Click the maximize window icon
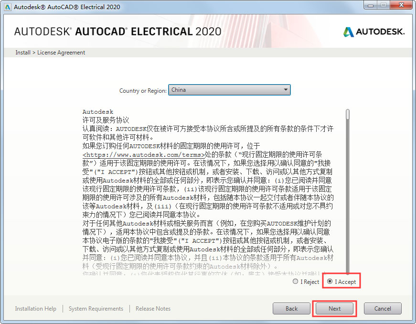The height and width of the screenshot is (324, 416). tap(383, 5)
